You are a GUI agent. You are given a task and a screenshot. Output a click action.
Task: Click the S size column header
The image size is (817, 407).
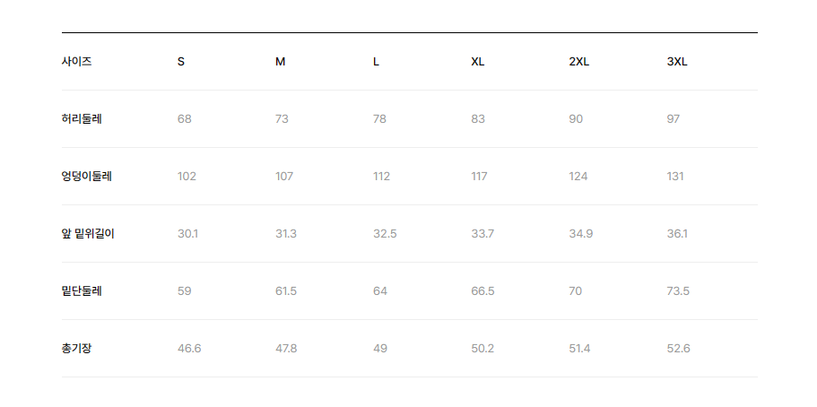coord(181,62)
